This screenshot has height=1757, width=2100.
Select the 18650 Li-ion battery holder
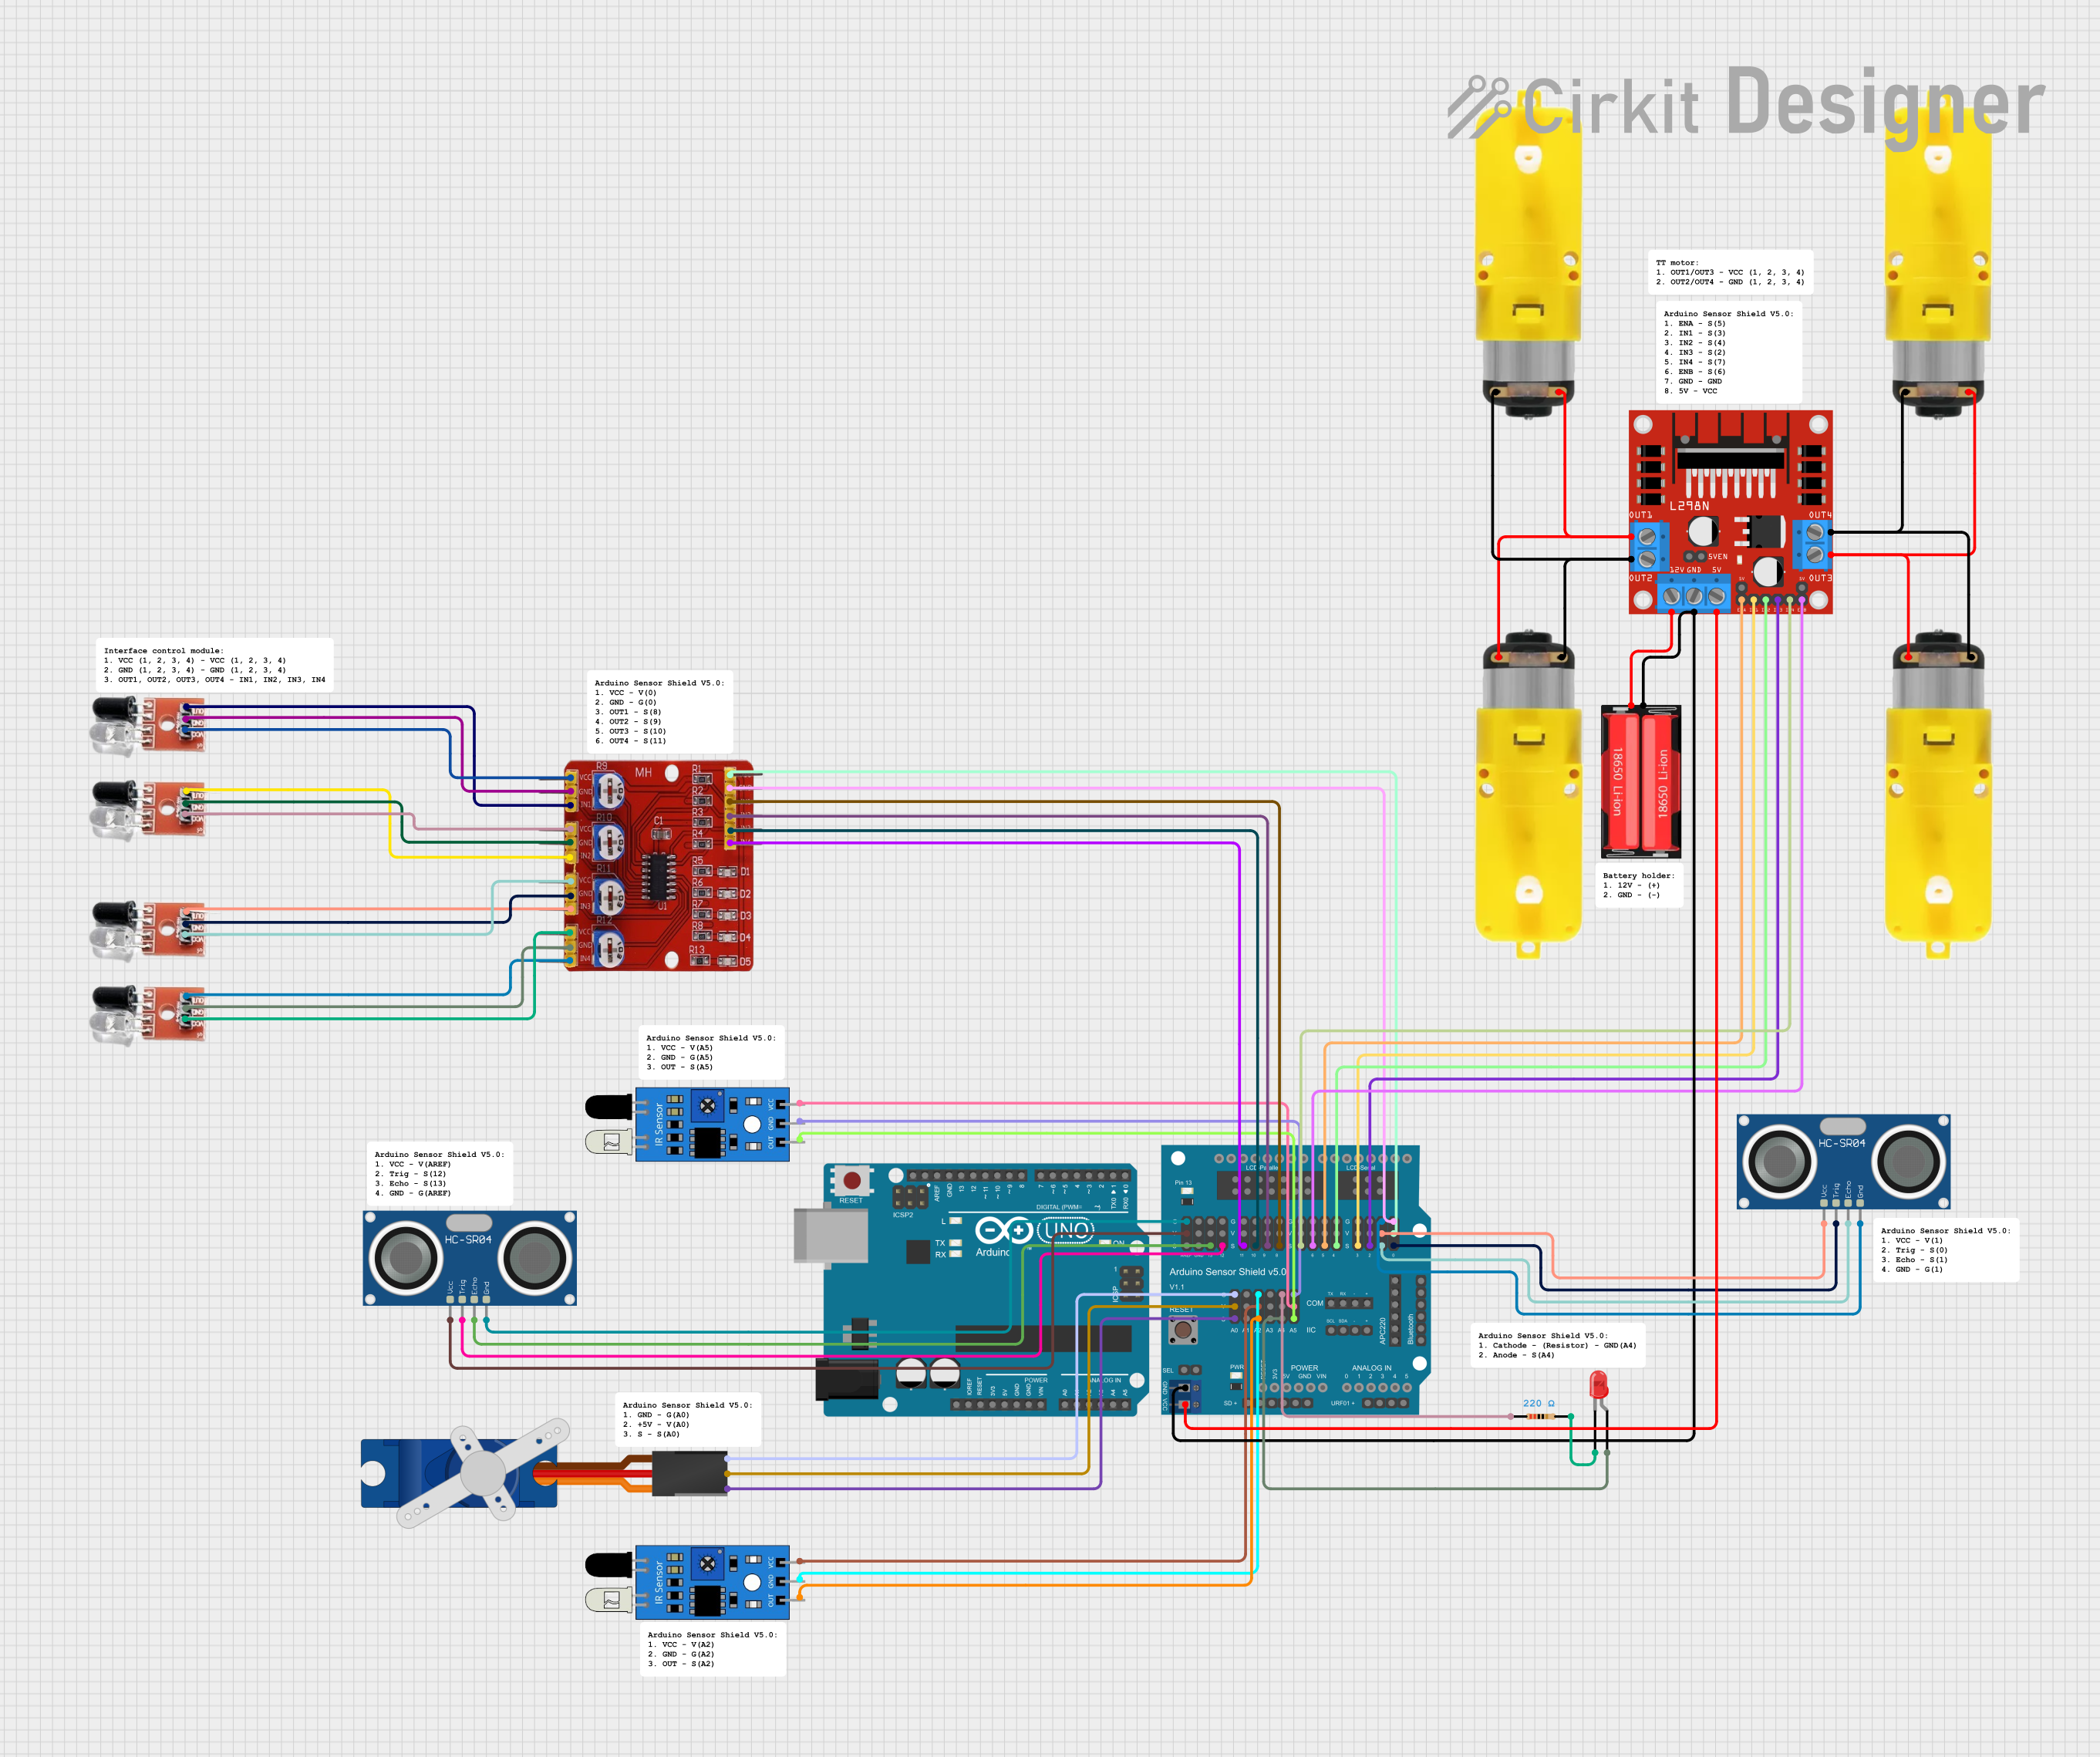(1641, 782)
